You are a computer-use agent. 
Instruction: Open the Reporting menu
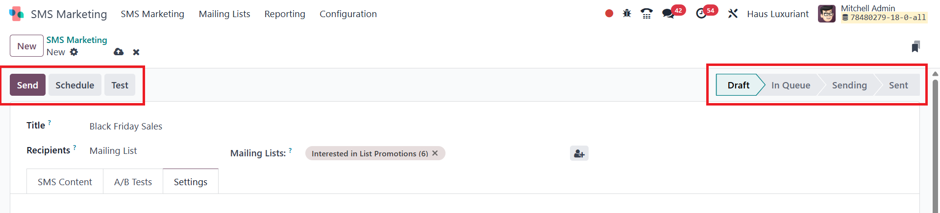point(284,14)
